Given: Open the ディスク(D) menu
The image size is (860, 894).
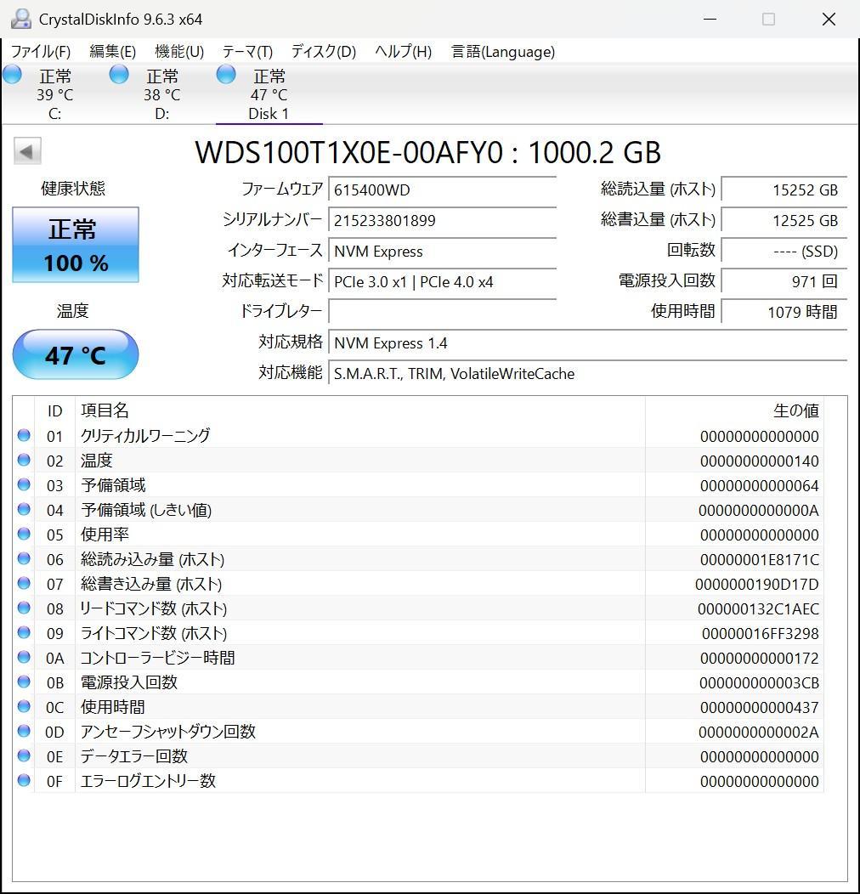Looking at the screenshot, I should click(322, 52).
